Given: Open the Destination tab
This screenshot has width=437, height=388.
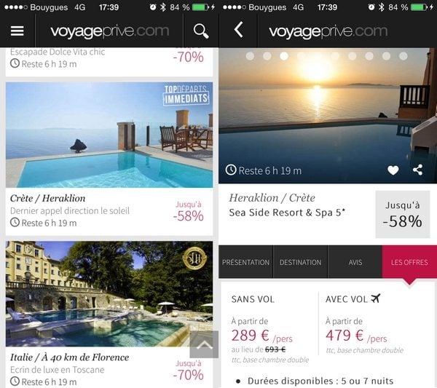Looking at the screenshot, I should pyautogui.click(x=300, y=262).
